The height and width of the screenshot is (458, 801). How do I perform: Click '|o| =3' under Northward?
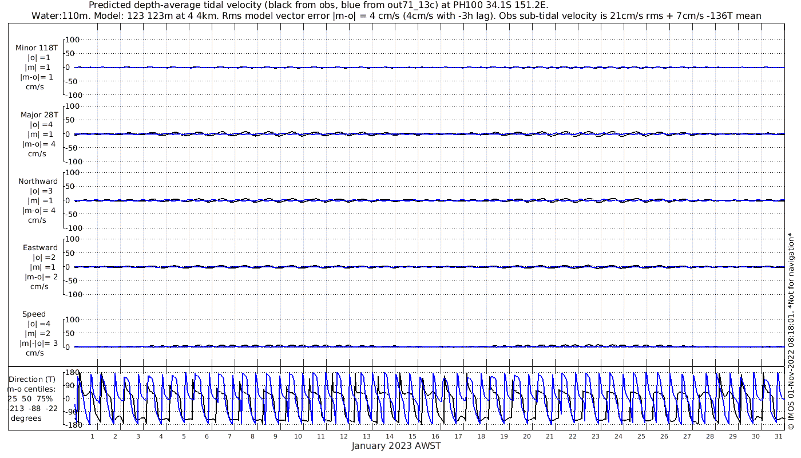point(42,191)
